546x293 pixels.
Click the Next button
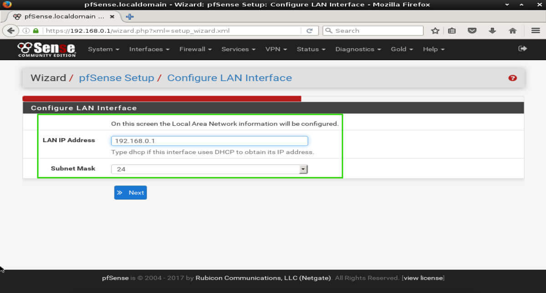[130, 192]
